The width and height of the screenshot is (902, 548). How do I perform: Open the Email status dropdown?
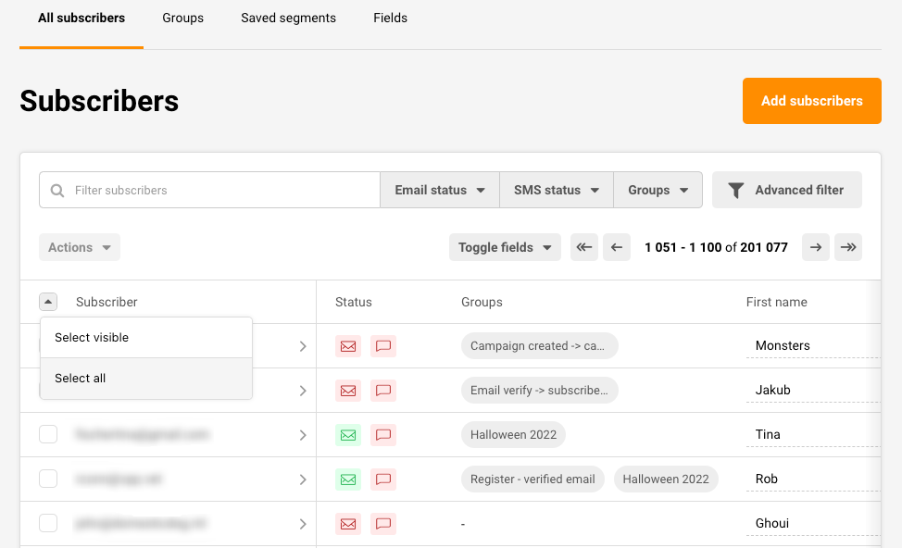tap(440, 190)
